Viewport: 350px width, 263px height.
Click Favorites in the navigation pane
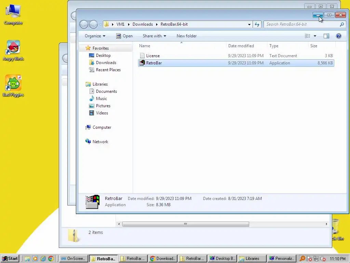click(x=100, y=48)
